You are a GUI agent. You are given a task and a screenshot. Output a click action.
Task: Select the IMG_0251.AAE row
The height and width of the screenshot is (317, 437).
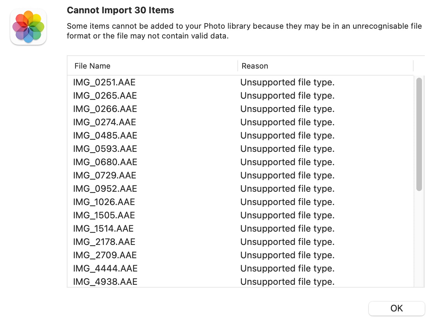104,83
